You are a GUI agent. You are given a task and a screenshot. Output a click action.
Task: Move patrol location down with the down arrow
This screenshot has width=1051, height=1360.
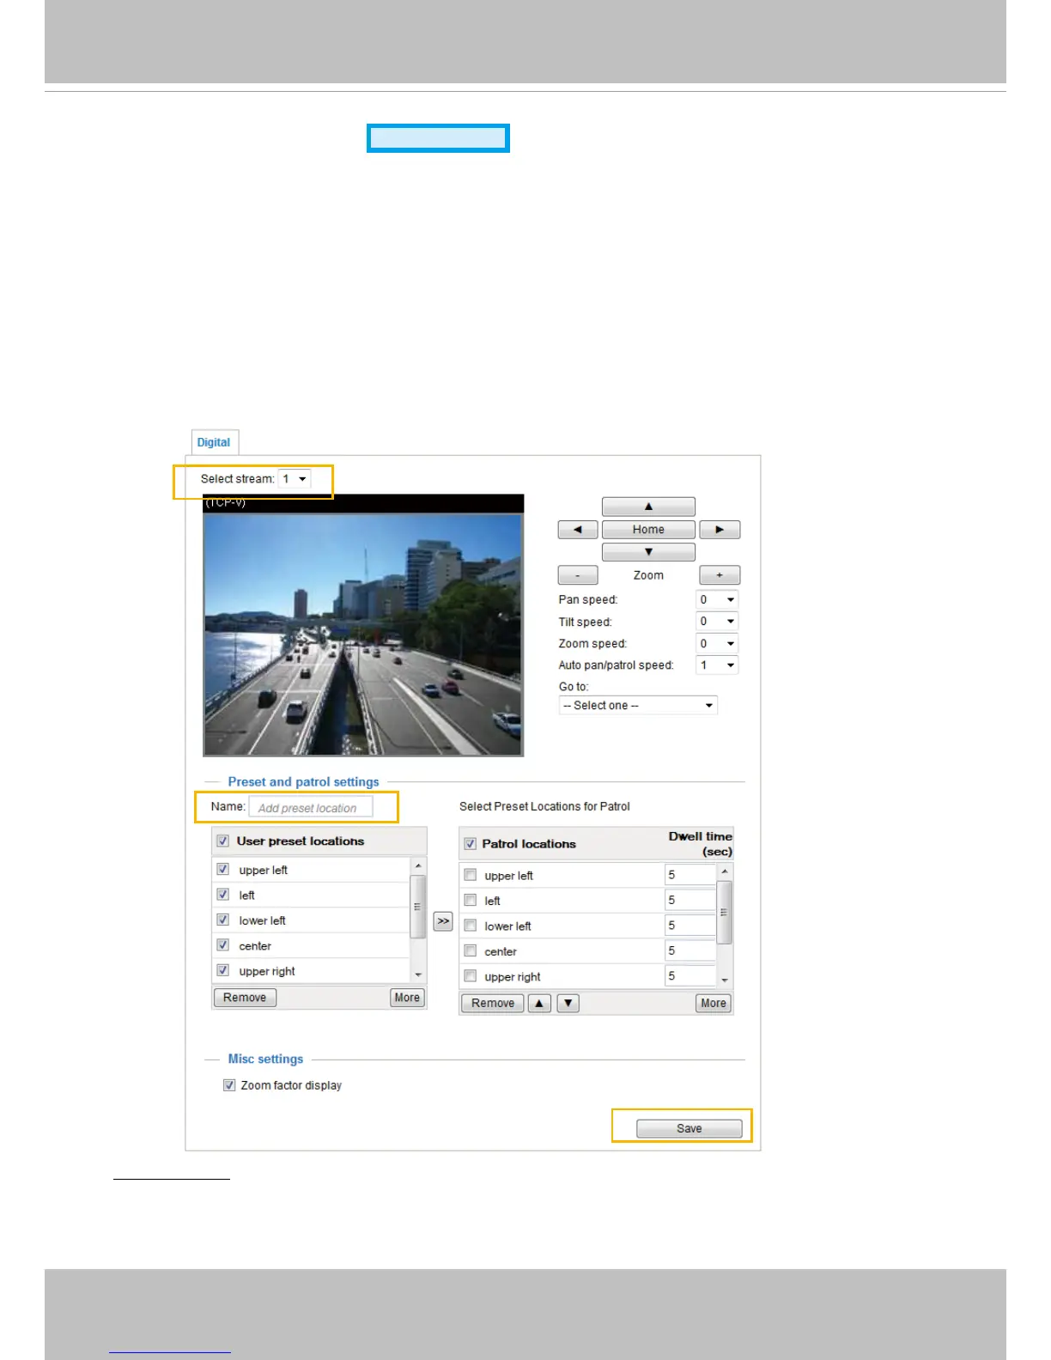click(568, 1003)
